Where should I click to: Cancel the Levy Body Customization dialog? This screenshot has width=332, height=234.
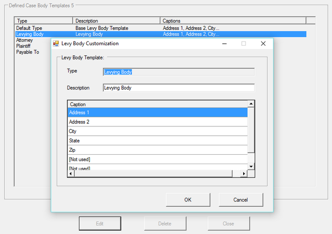[241, 200]
